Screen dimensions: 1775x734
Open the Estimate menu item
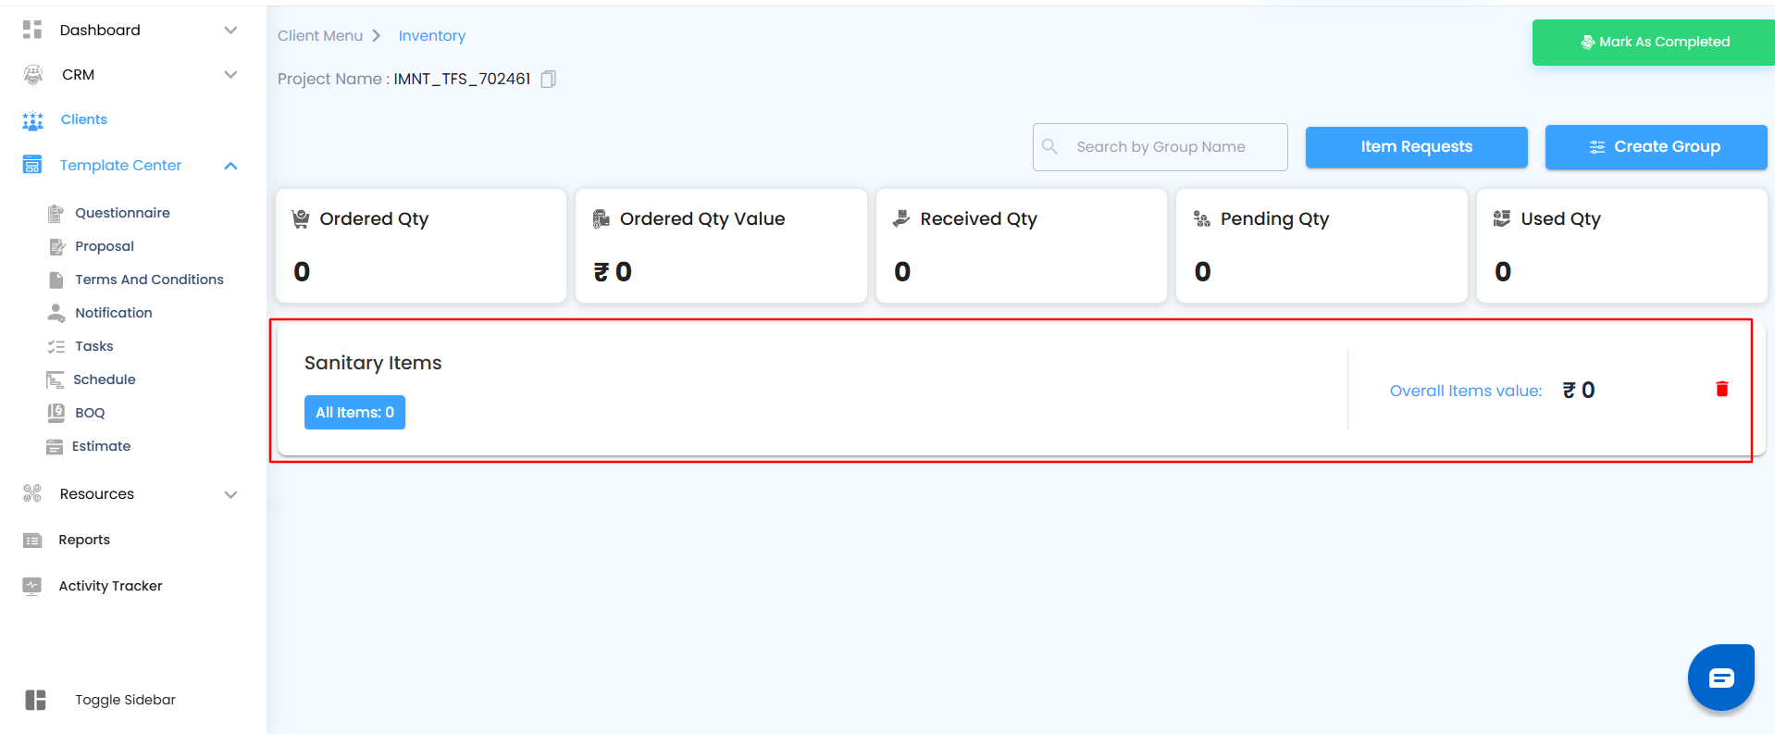click(101, 446)
